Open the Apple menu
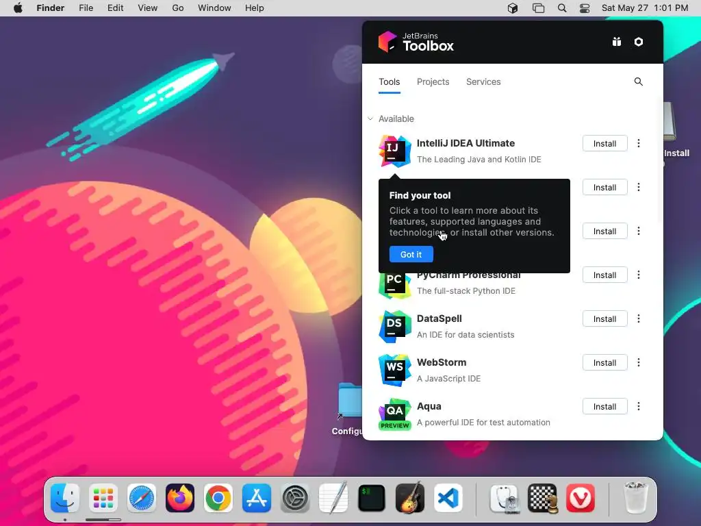The height and width of the screenshot is (526, 701). coord(18,8)
